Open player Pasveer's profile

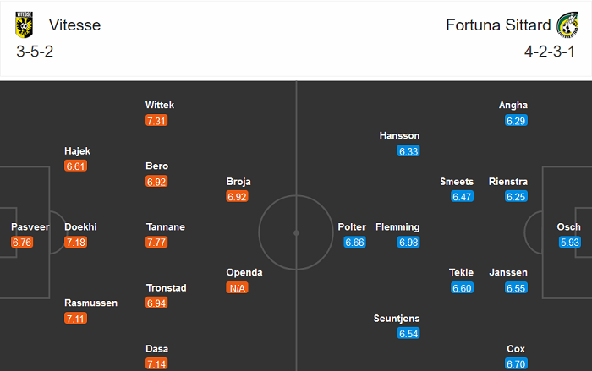(27, 227)
